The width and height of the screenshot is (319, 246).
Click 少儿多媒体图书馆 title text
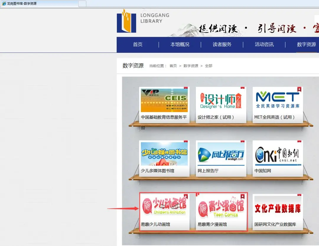[x=157, y=171]
